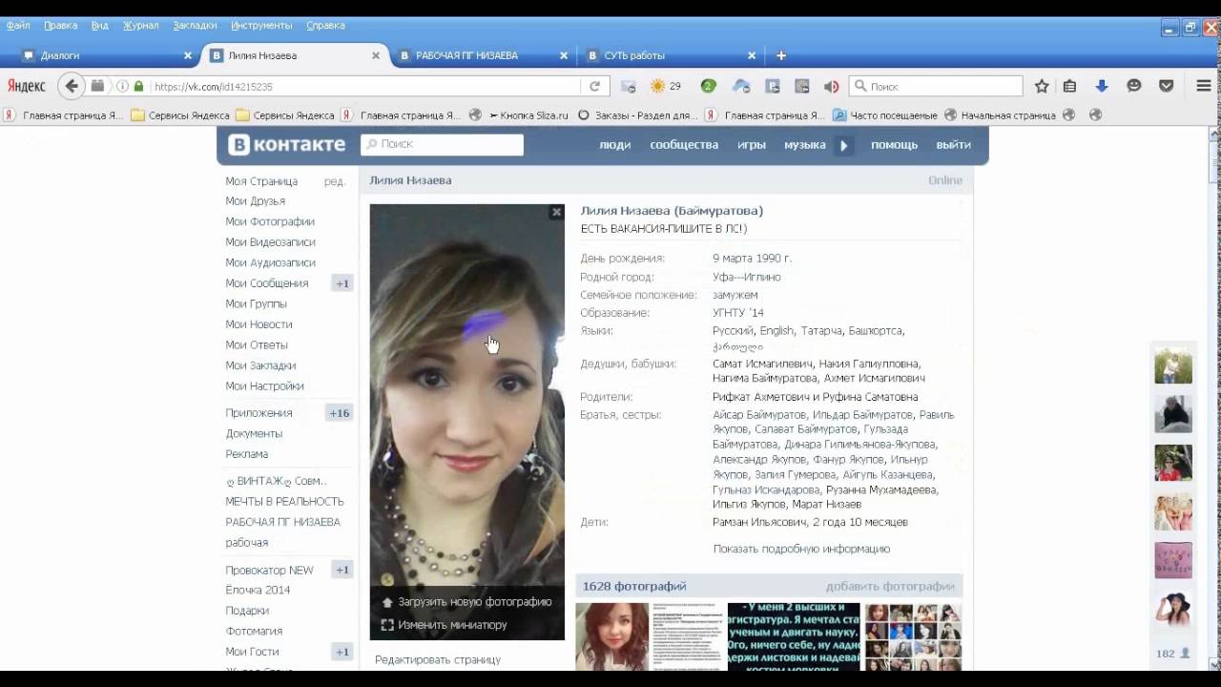The height and width of the screenshot is (687, 1221).
Task: Open Мои Настройки in sidebar
Action: (x=264, y=386)
